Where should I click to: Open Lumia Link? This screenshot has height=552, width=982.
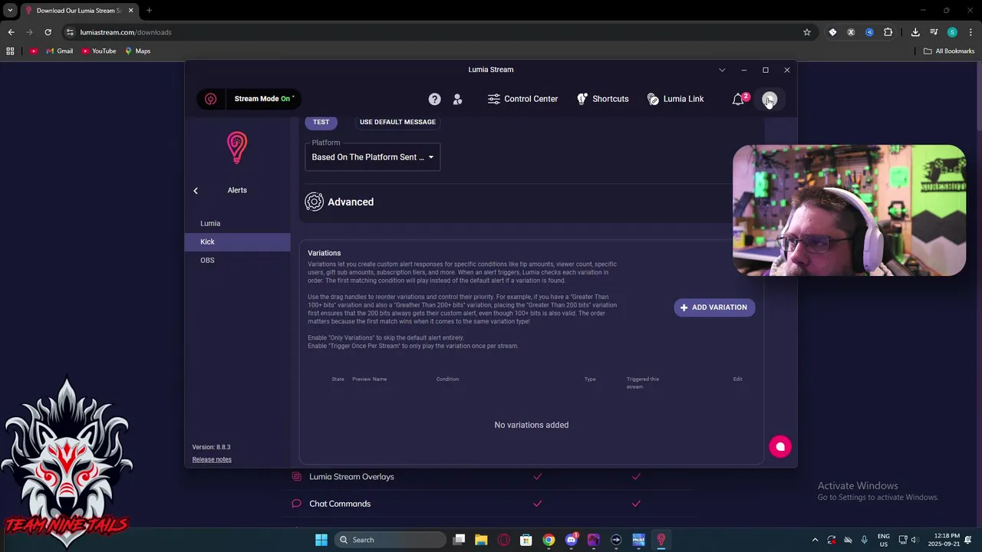click(675, 99)
